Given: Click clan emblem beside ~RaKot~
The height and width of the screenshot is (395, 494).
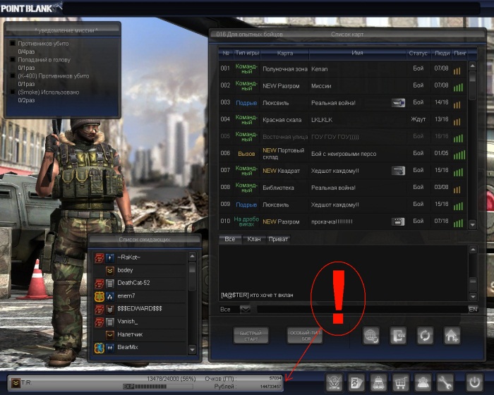Looking at the screenshot, I should pos(100,257).
